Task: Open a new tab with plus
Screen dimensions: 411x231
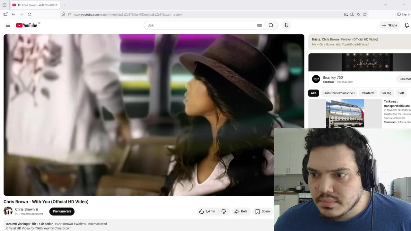Action: 65,5
